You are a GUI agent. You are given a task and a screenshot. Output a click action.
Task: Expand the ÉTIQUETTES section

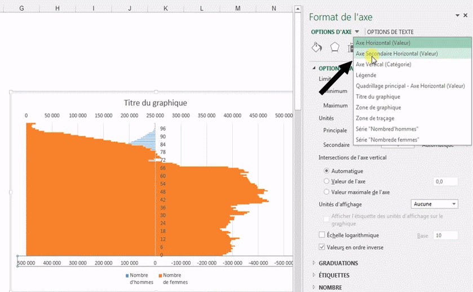point(334,276)
